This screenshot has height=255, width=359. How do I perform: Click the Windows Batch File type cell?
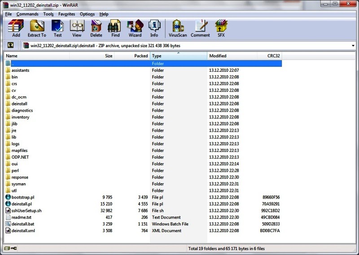tap(170, 224)
